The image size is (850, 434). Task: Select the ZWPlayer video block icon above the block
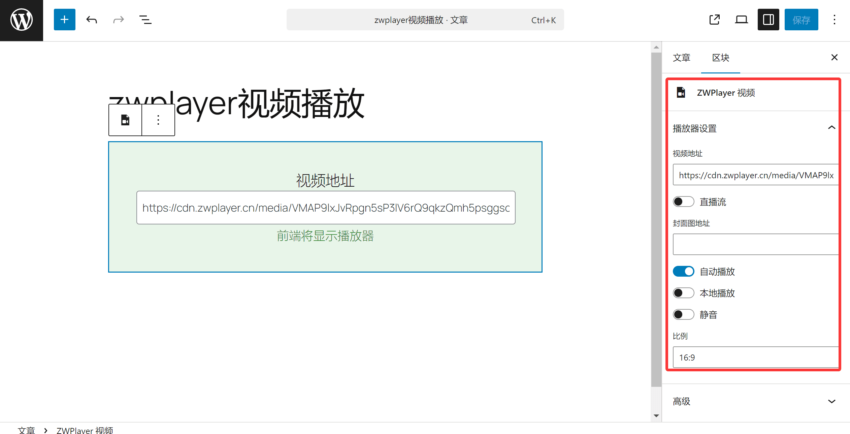coord(125,120)
